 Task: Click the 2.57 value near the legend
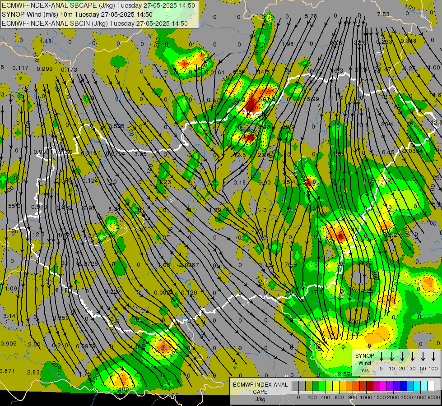click(344, 374)
